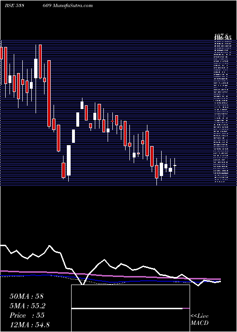Select the 12MA : 54.8 reading

(29, 324)
